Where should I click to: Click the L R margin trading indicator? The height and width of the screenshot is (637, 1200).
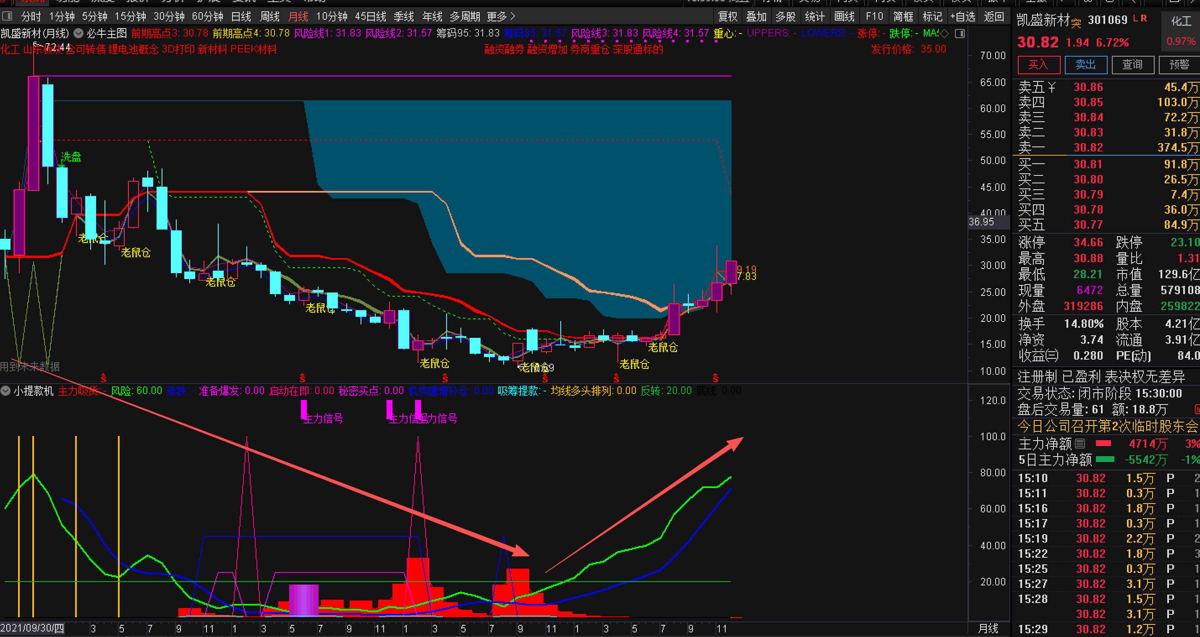coord(1140,18)
